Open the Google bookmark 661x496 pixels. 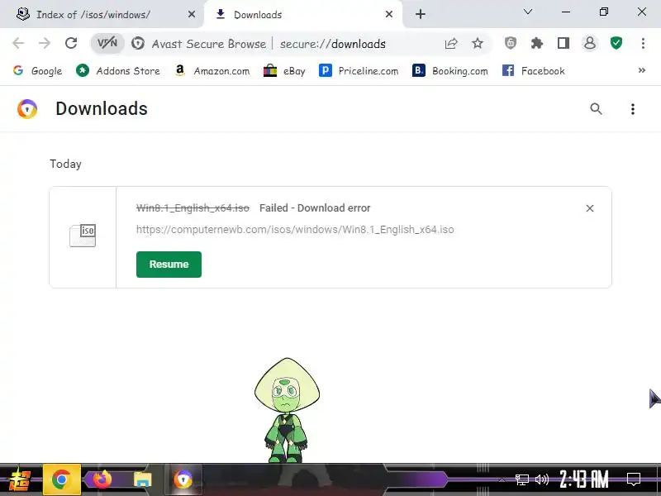[37, 71]
